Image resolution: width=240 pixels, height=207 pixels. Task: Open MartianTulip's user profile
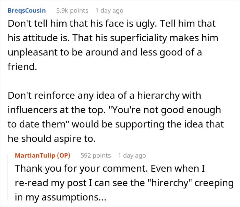[x=35, y=156]
